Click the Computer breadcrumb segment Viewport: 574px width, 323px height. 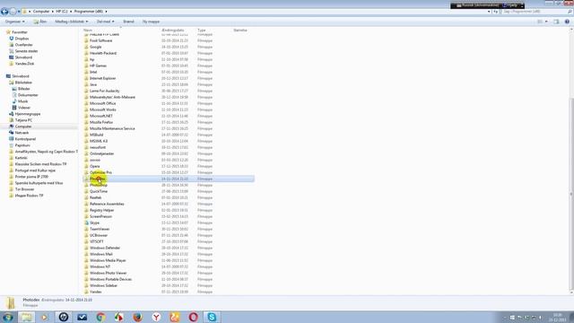(x=41, y=12)
